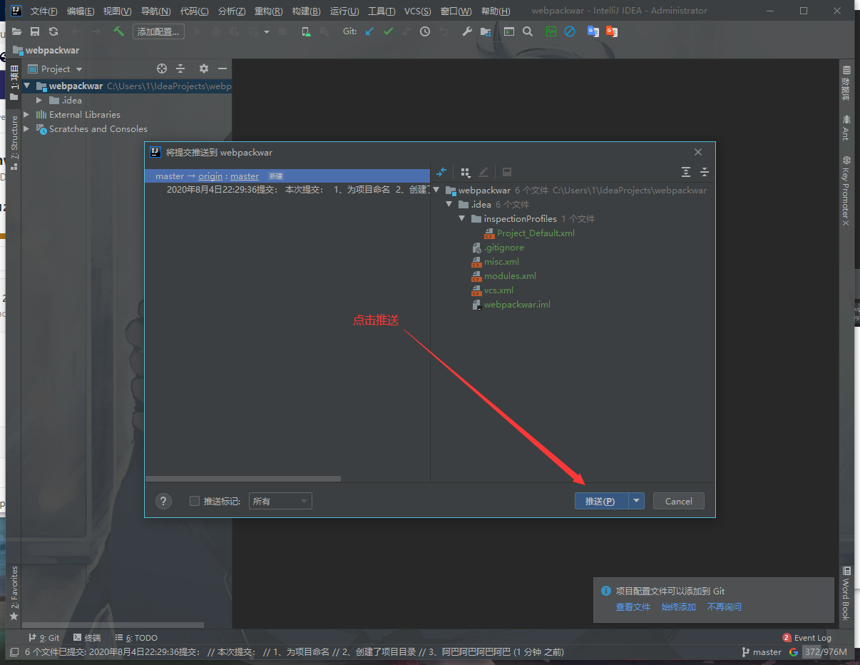Viewport: 860px width, 665px height.
Task: Click the group by icon in push dialog
Action: [465, 172]
